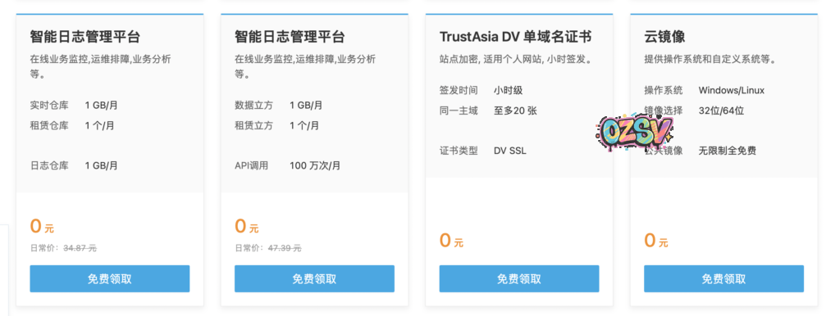Click the 提供操作系统和自定义系统等 description text
The image size is (840, 316).
click(710, 59)
